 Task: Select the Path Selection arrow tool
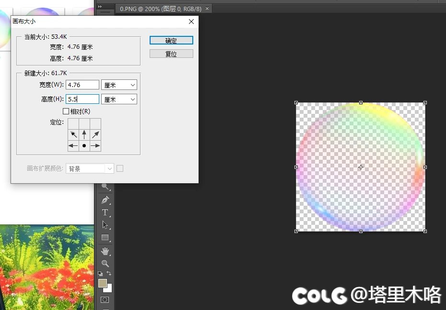click(x=105, y=225)
